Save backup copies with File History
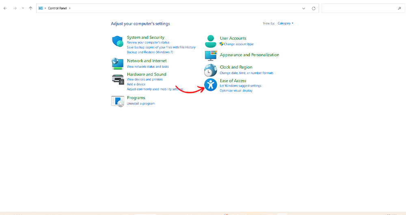This screenshot has width=406, height=215. 161,47
